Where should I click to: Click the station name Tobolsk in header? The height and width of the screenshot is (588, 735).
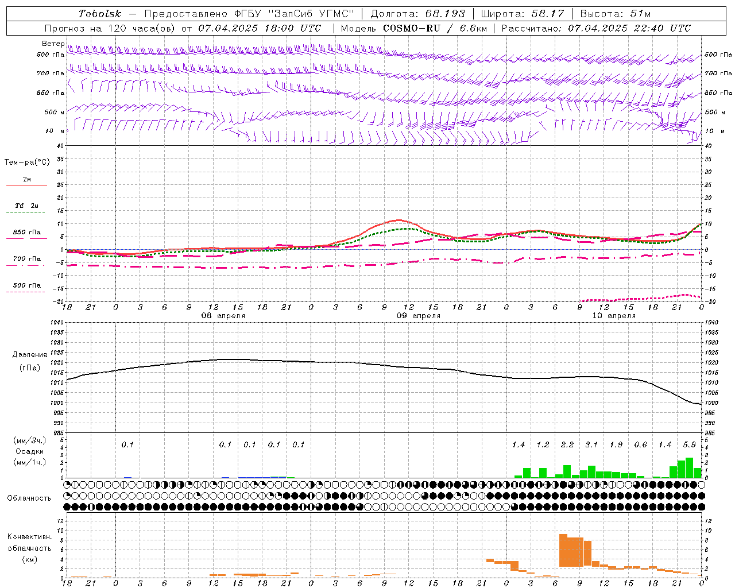(x=100, y=14)
